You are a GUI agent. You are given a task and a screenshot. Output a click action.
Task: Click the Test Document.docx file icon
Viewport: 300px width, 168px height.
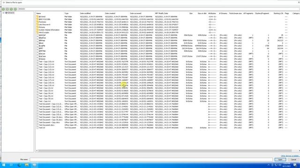pyautogui.click(x=37, y=125)
